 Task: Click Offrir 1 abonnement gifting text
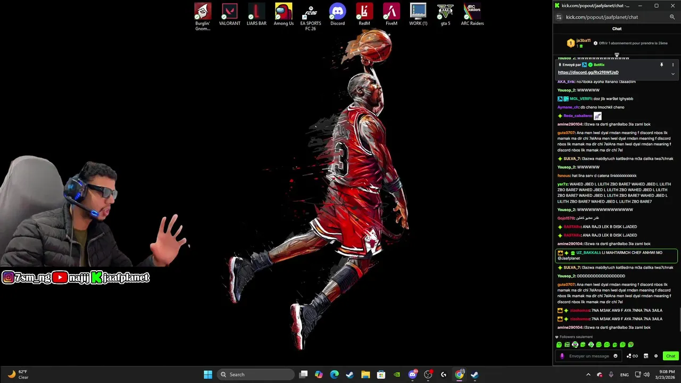pos(633,43)
